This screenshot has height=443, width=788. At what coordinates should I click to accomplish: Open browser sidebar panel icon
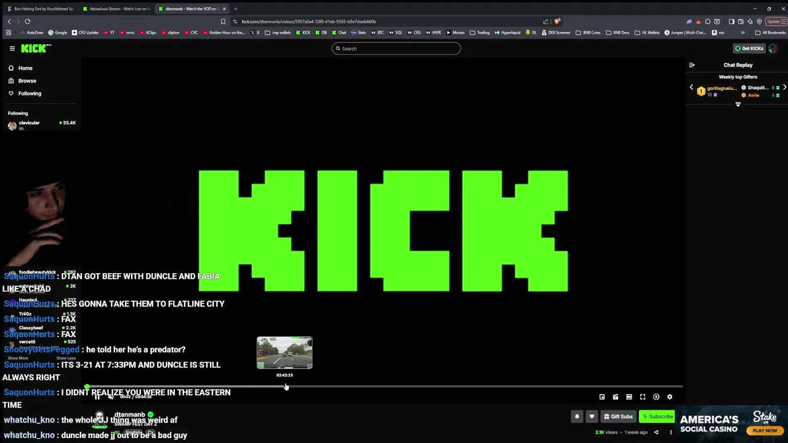point(731,22)
